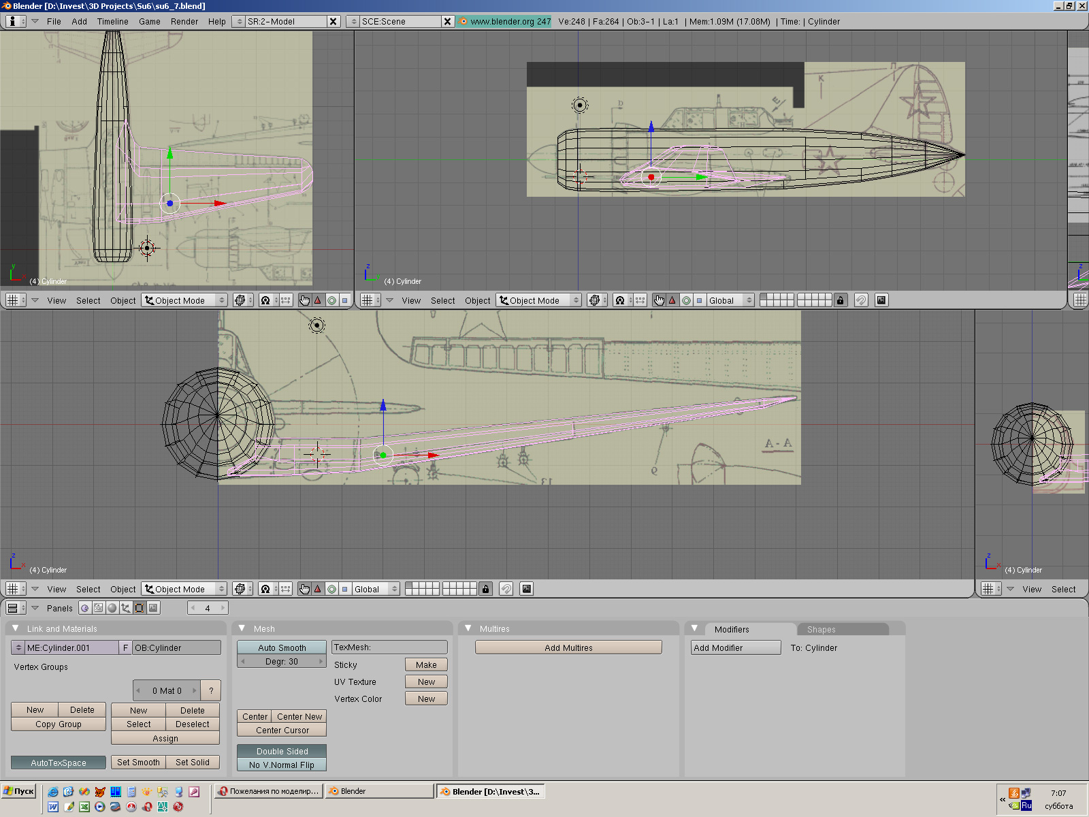Click the Set Smooth button
1089x817 pixels.
pyautogui.click(x=138, y=763)
